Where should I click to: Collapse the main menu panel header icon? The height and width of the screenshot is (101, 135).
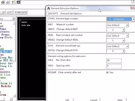point(14,19)
